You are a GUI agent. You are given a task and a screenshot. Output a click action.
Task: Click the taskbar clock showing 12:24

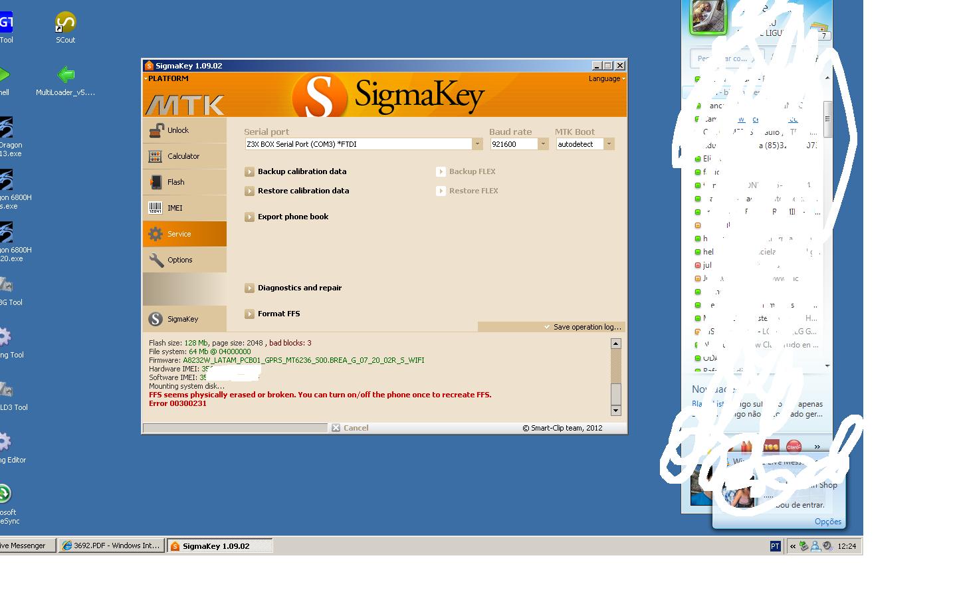point(847,546)
